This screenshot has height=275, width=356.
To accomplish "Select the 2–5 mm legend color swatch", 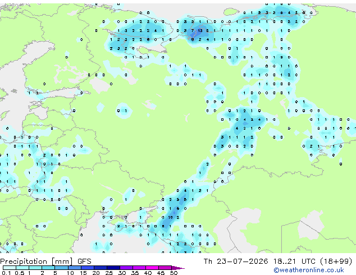I will tap(48, 268).
